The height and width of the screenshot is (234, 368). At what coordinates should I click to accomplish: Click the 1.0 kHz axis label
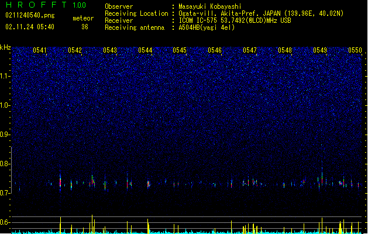point(5,105)
